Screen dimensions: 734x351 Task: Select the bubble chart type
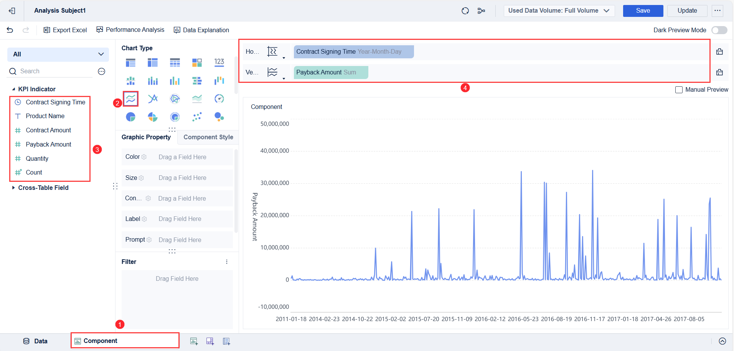click(x=219, y=117)
